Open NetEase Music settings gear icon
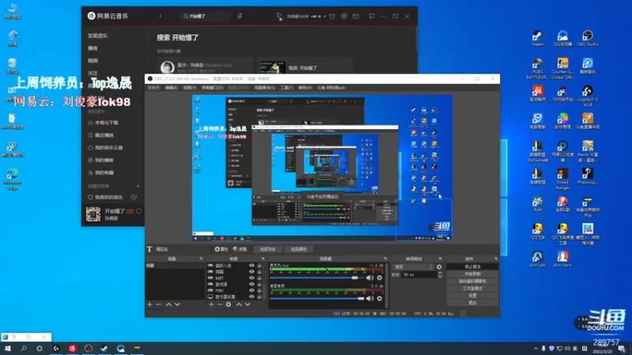 click(344, 17)
